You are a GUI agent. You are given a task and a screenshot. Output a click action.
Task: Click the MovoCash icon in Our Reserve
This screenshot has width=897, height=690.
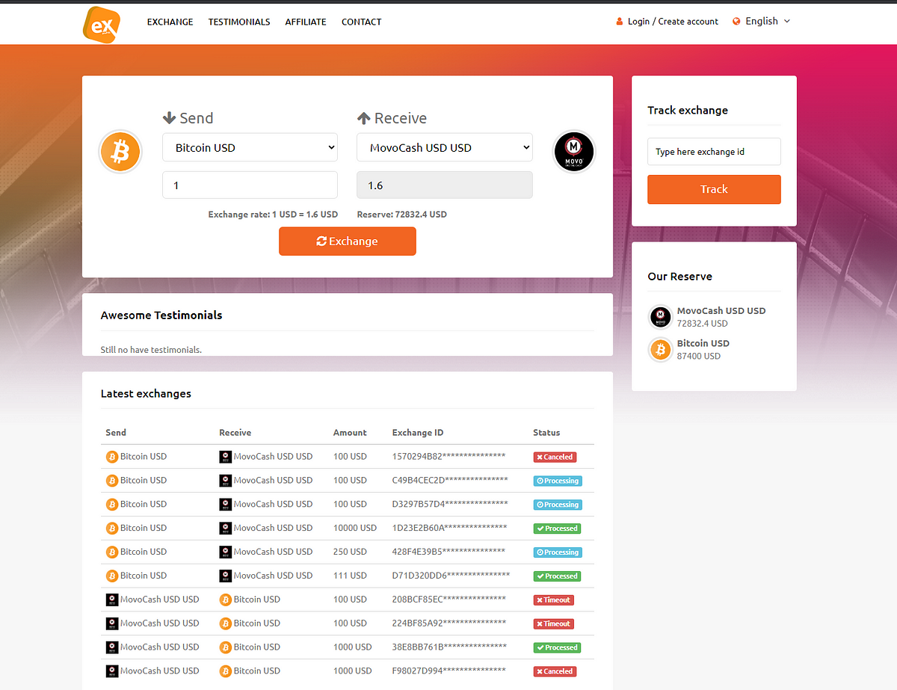(661, 317)
